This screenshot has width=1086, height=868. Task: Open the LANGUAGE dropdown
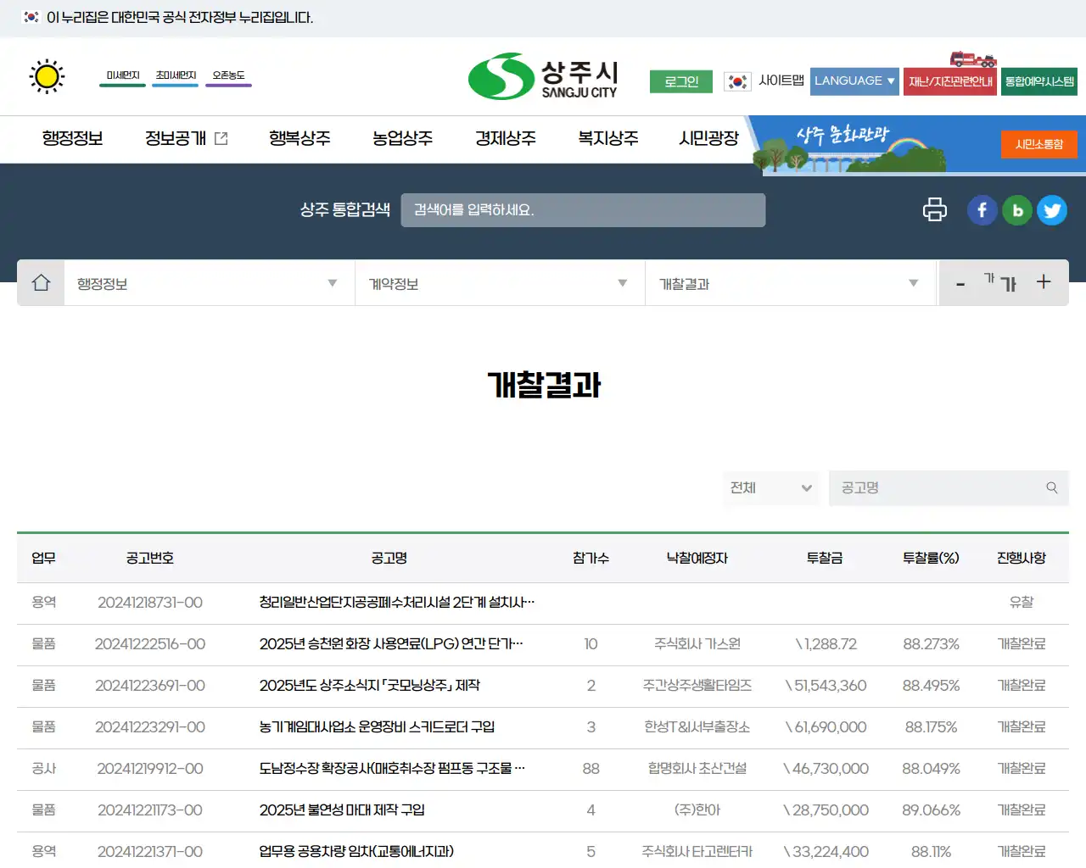click(x=854, y=81)
